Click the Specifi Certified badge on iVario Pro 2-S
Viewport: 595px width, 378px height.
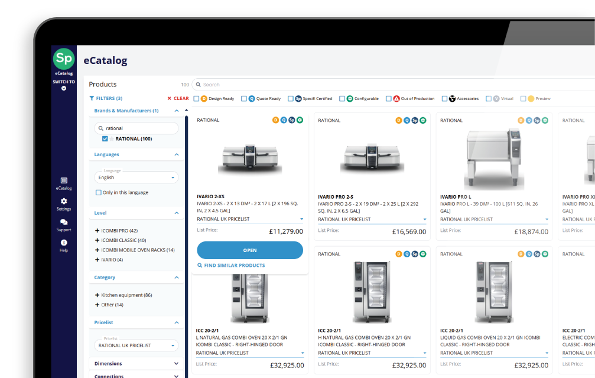415,121
